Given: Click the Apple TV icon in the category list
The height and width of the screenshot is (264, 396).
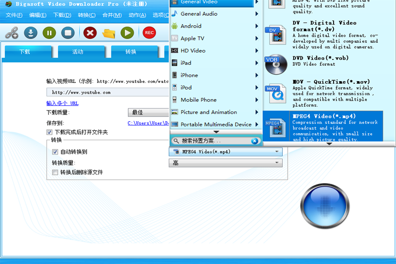Looking at the screenshot, I should [175, 38].
